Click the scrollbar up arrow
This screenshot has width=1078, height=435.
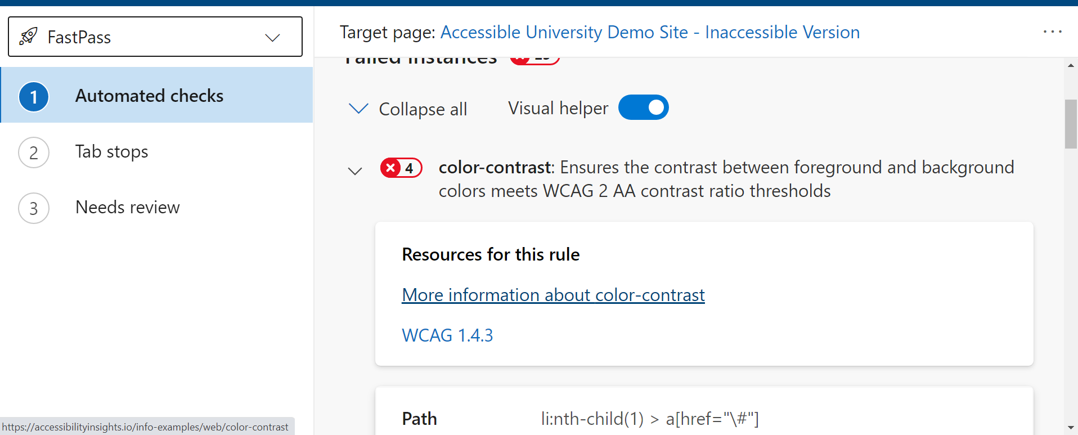point(1070,65)
